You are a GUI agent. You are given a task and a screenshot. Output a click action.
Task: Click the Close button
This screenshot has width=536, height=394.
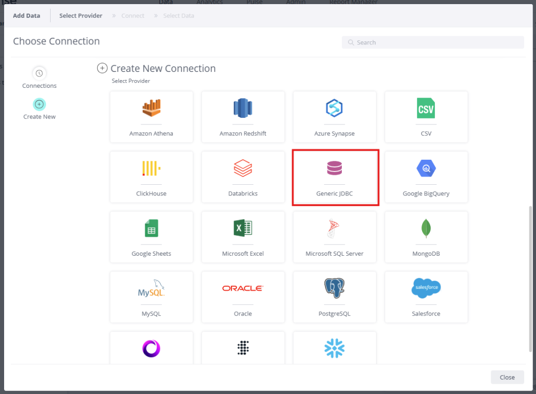[507, 377]
